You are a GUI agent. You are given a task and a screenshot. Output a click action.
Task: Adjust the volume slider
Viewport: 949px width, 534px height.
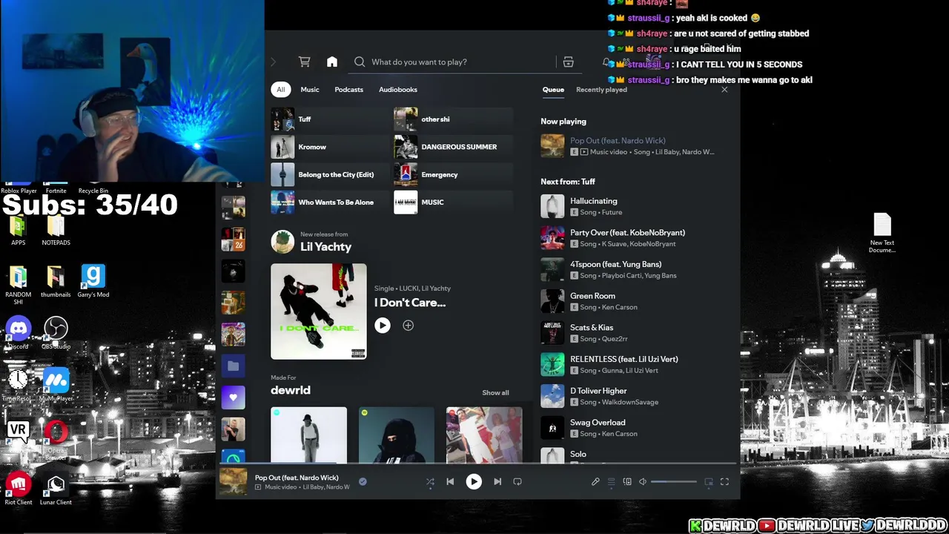674,482
